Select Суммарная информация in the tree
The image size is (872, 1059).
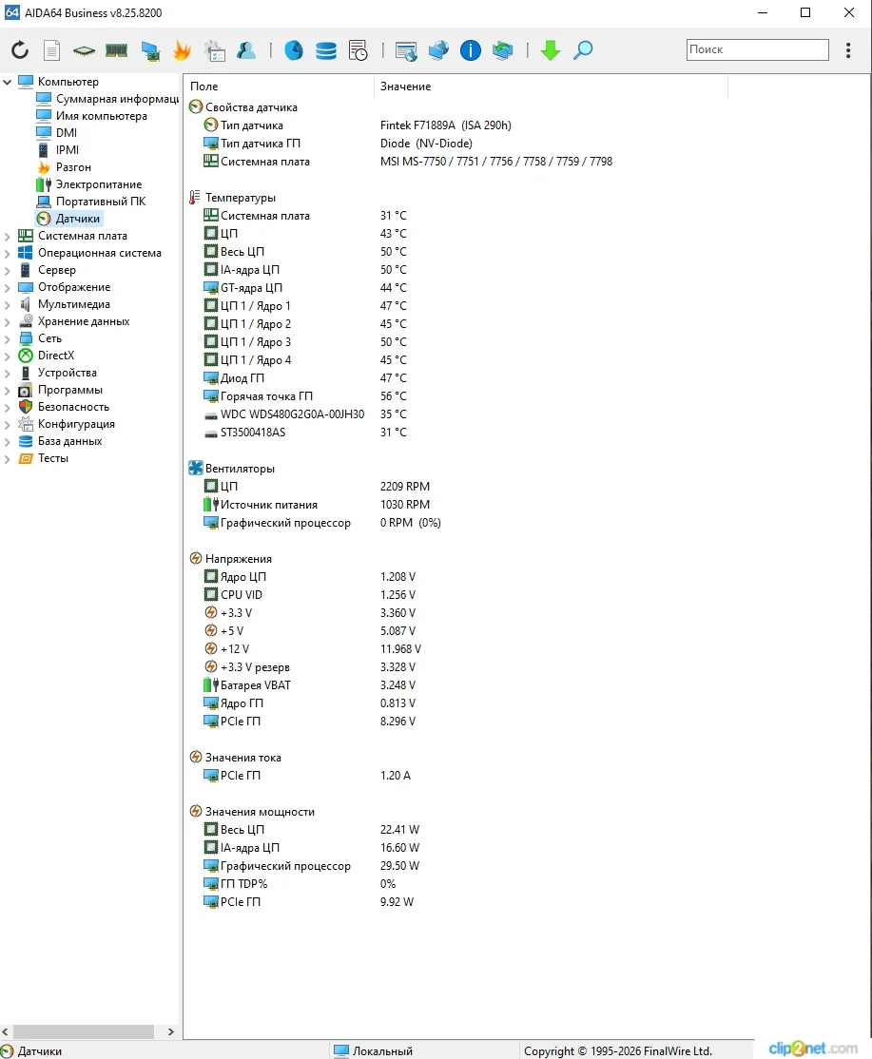[107, 99]
